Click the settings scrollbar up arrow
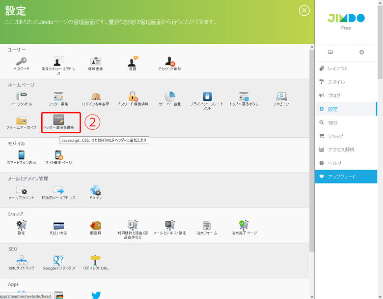This screenshot has height=299, width=383. pos(312,47)
